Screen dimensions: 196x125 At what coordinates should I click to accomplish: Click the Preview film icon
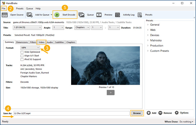tap(99, 15)
